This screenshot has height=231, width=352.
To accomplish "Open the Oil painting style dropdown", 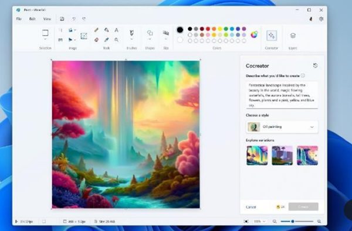I will [282, 127].
